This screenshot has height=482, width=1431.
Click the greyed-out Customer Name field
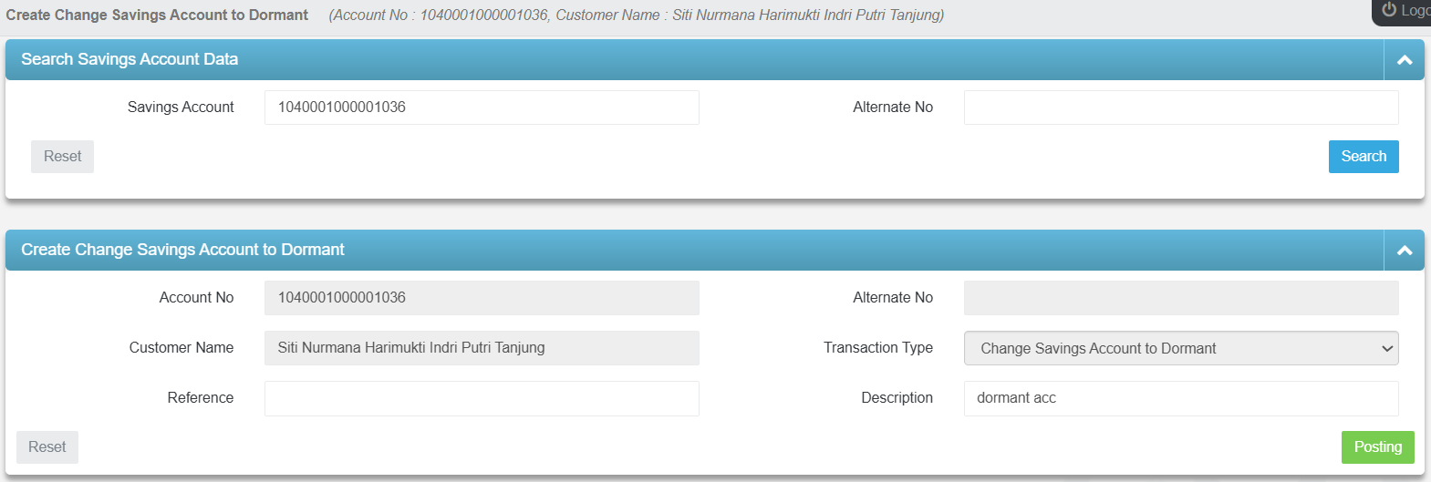(x=482, y=348)
